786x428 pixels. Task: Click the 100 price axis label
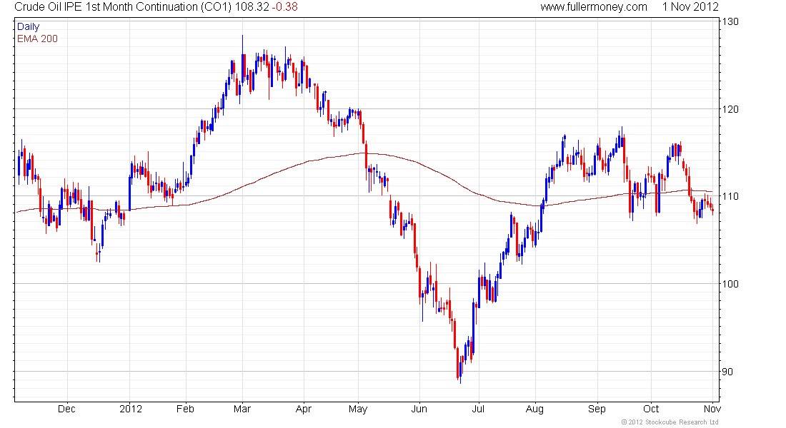point(730,284)
